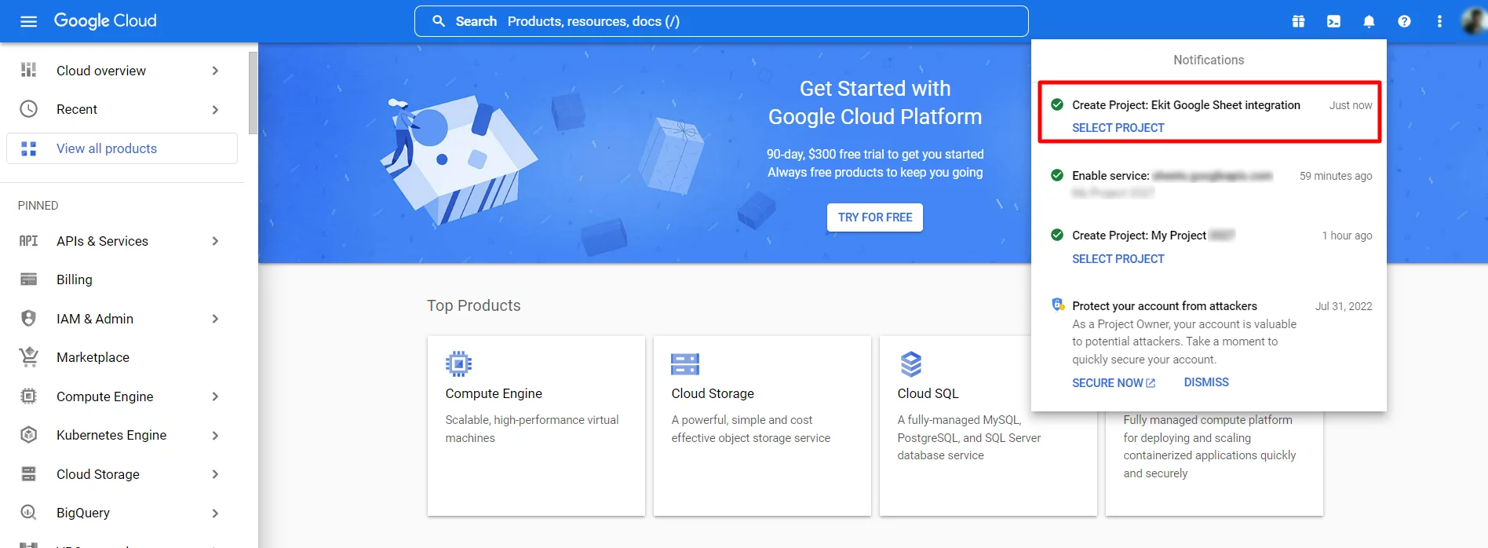Expand the Recent submenu arrow
This screenshot has height=548, width=1488.
pos(215,109)
